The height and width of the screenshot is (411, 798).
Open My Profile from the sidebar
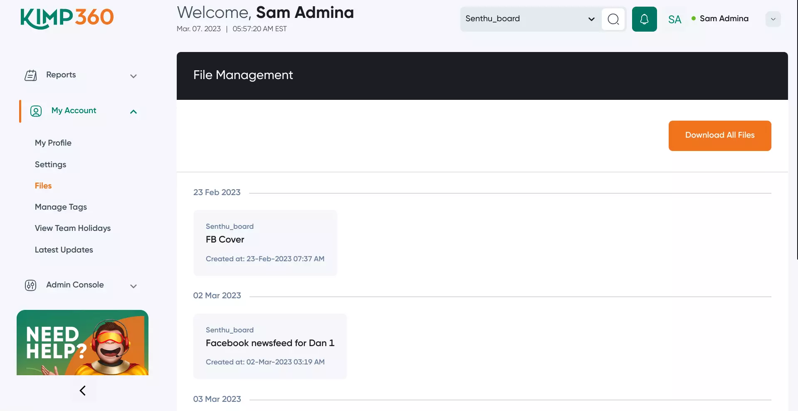pos(53,143)
